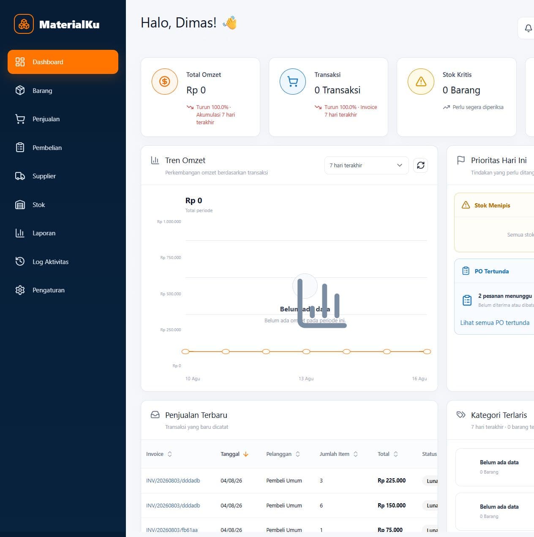
Task: Open the Penjualan section
Action: pyautogui.click(x=63, y=119)
